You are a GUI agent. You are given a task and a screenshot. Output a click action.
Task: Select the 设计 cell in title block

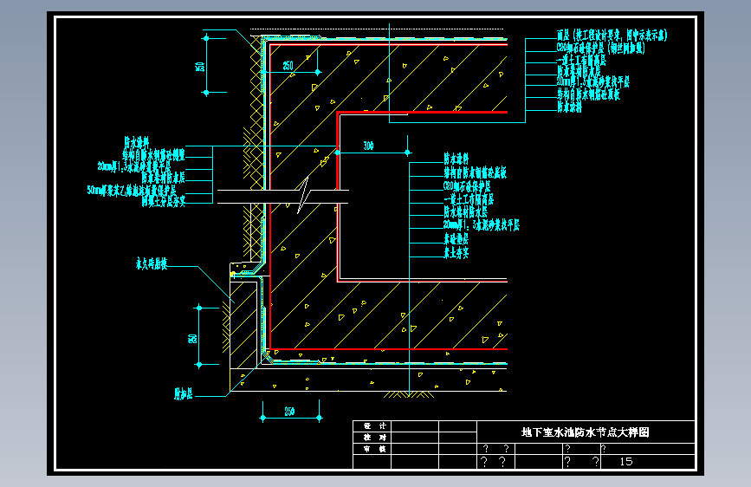tap(374, 425)
